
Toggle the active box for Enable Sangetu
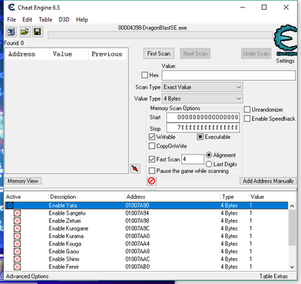click(x=17, y=213)
